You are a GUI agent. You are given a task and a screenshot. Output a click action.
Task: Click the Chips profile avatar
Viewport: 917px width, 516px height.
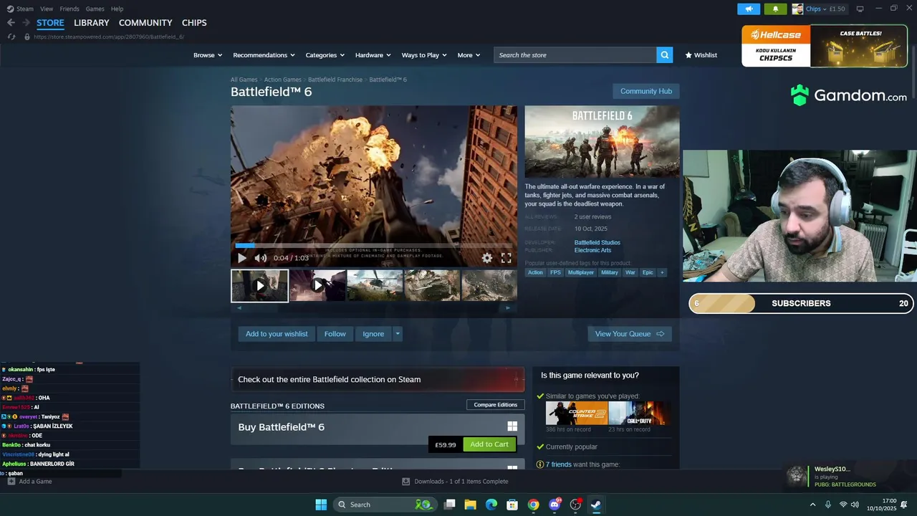point(797,9)
